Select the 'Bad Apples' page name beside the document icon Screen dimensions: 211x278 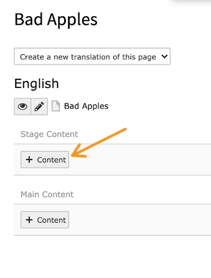click(x=86, y=106)
